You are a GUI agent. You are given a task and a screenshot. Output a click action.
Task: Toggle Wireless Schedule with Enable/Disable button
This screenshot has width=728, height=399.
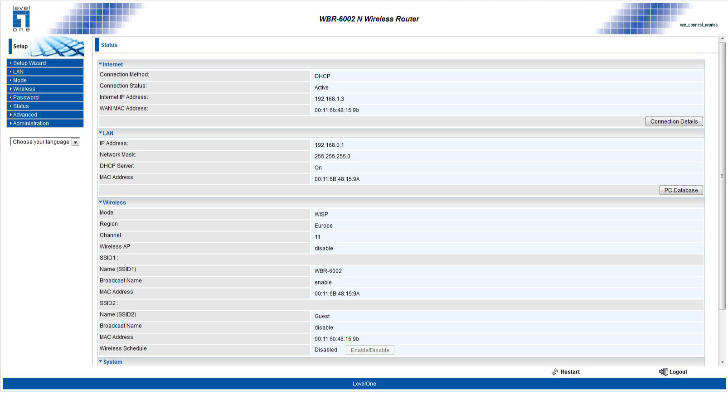369,350
